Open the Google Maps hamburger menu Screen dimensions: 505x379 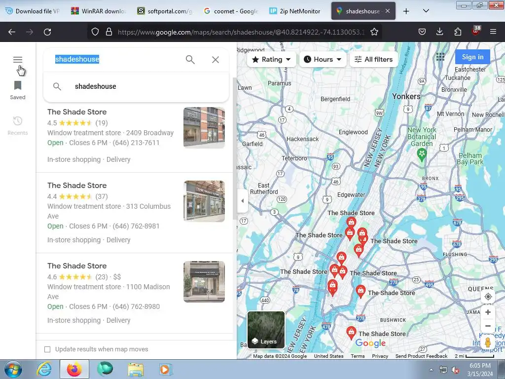coord(18,60)
